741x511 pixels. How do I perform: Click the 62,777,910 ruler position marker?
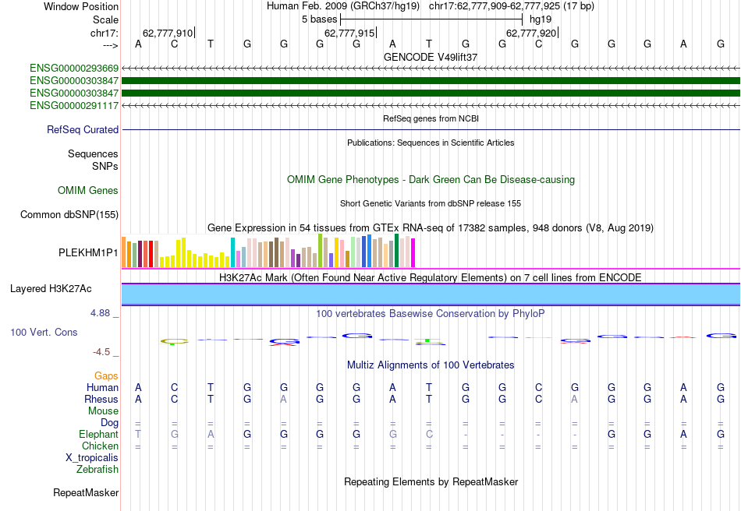pyautogui.click(x=168, y=33)
